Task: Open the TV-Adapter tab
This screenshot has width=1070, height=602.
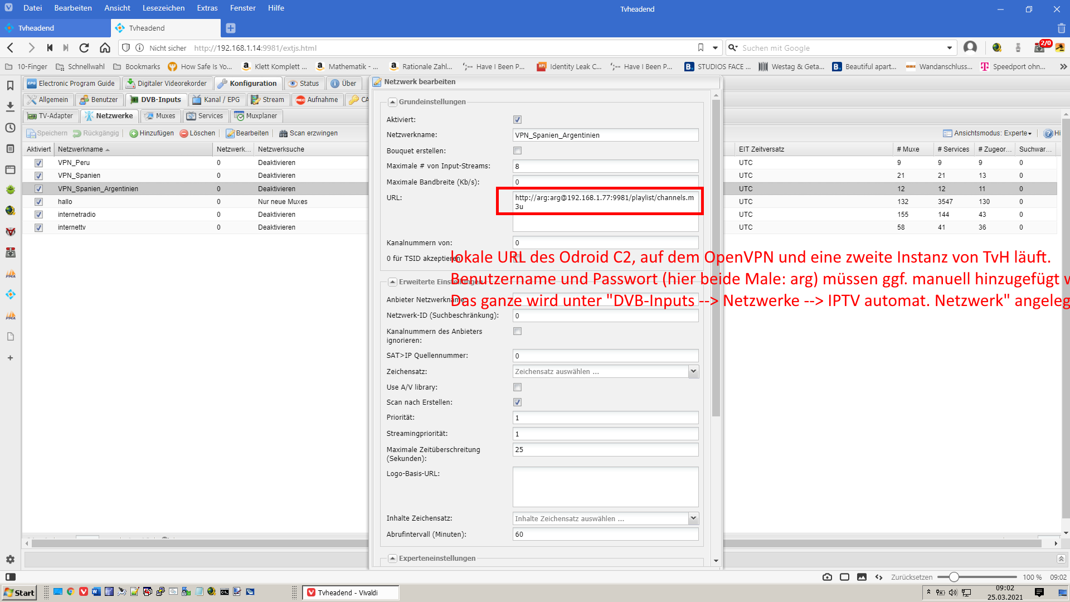Action: 51,116
